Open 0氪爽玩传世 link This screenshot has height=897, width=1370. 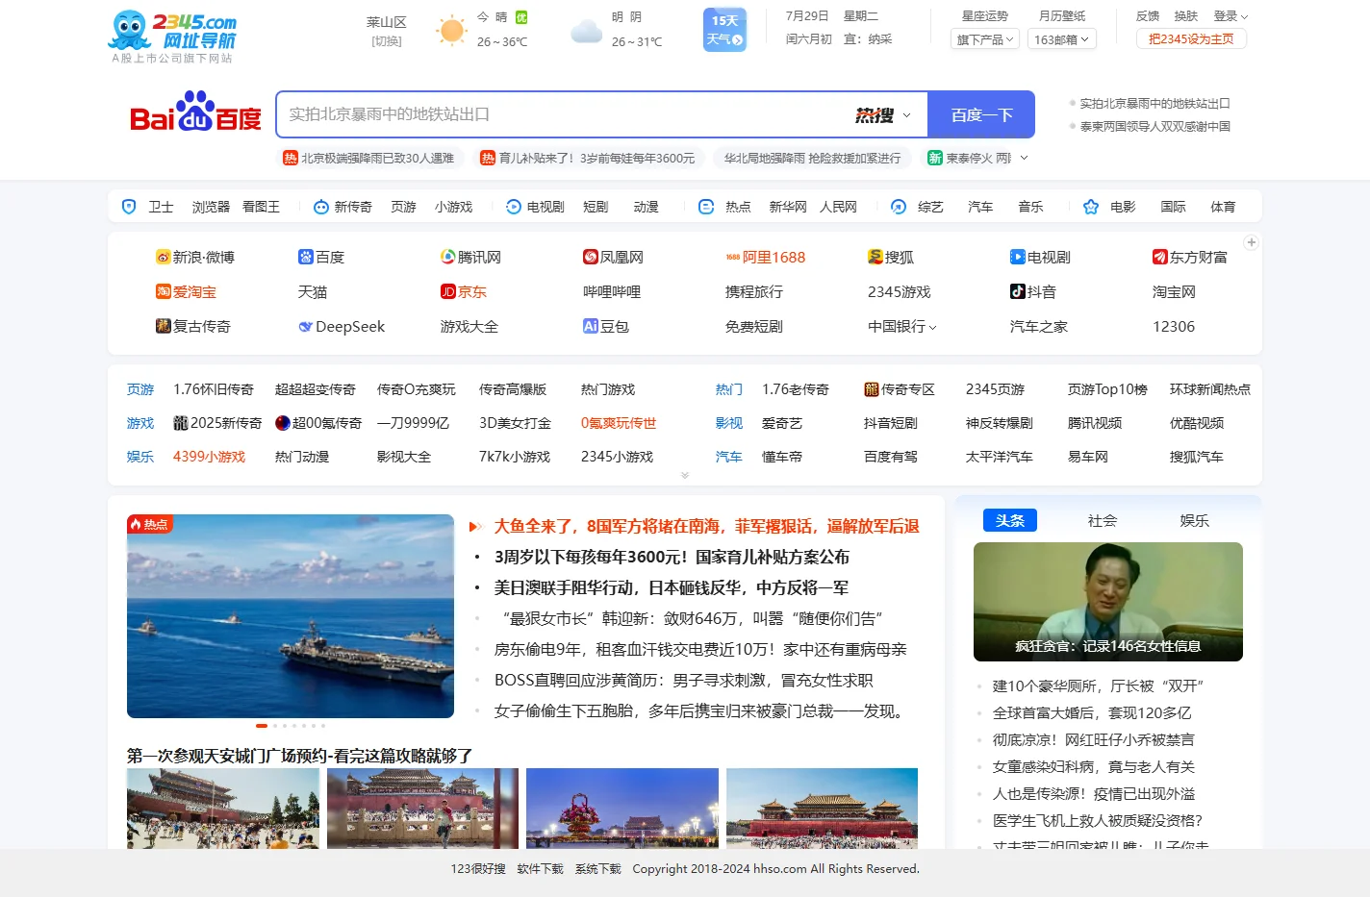coord(619,423)
